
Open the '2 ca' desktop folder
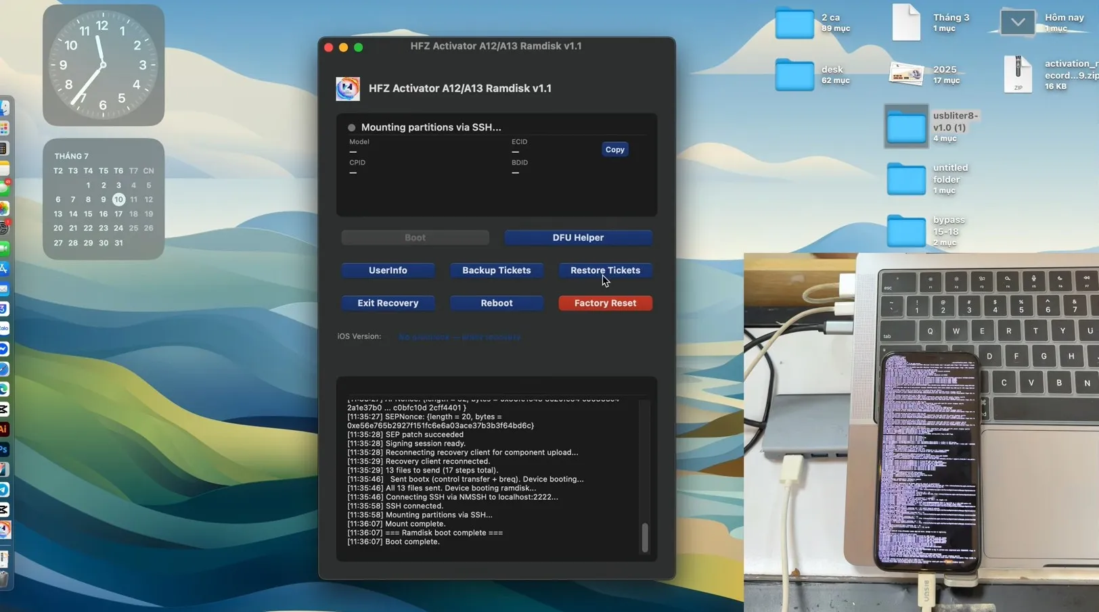click(x=794, y=23)
